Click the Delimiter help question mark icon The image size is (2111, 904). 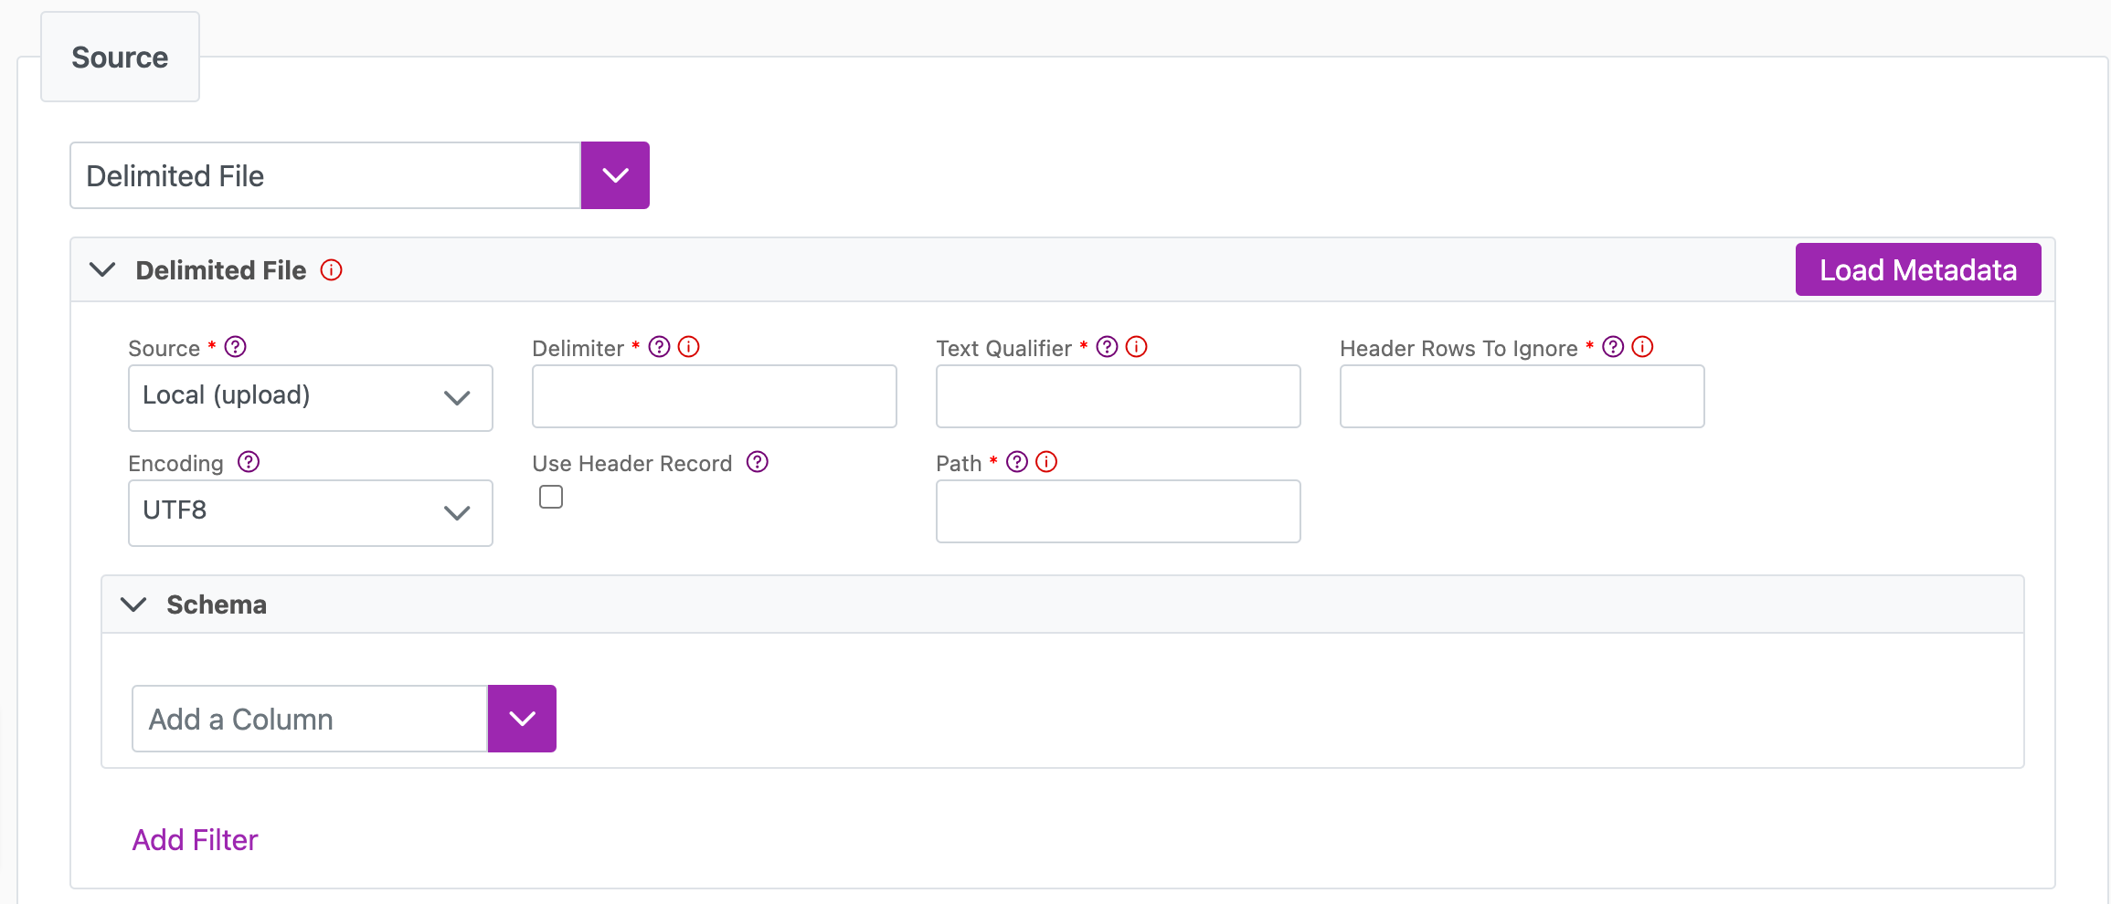(x=659, y=347)
